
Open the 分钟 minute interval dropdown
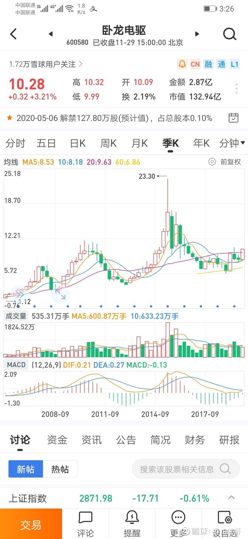point(232,143)
